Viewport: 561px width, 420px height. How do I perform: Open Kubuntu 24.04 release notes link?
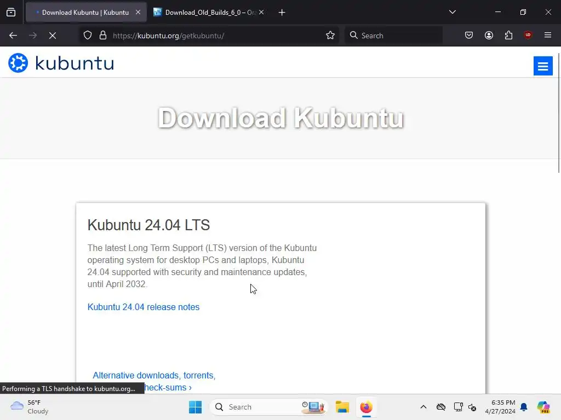click(x=144, y=307)
